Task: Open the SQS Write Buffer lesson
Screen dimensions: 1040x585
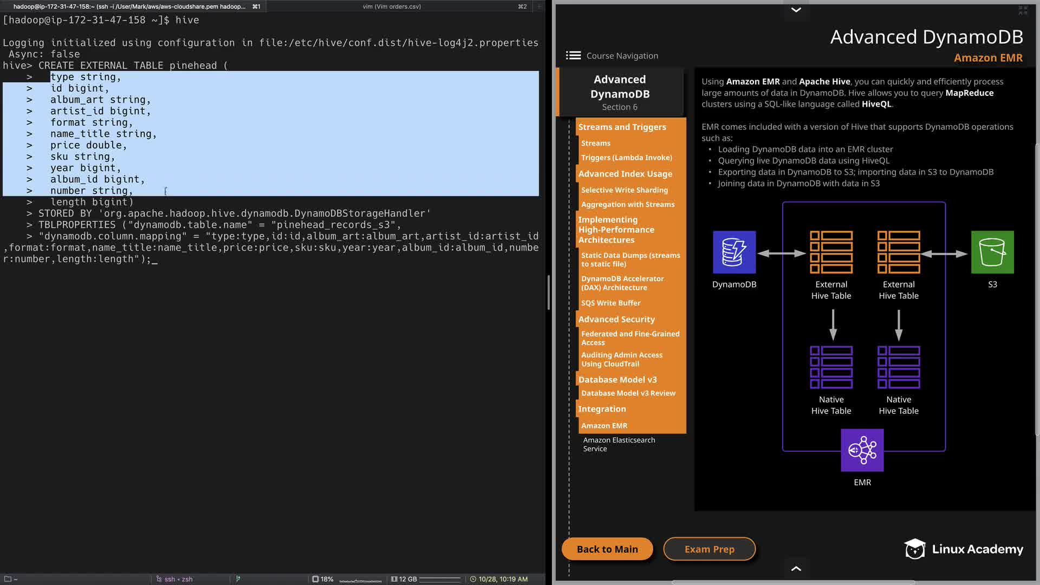Action: click(610, 303)
